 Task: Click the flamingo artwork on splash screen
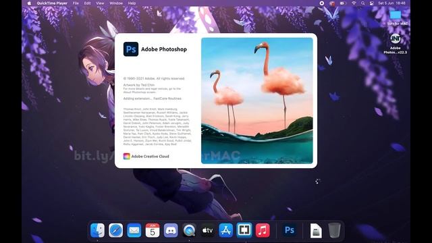coord(257,101)
